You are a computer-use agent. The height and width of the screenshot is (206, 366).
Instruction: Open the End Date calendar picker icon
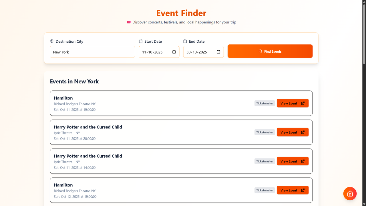[x=218, y=52]
